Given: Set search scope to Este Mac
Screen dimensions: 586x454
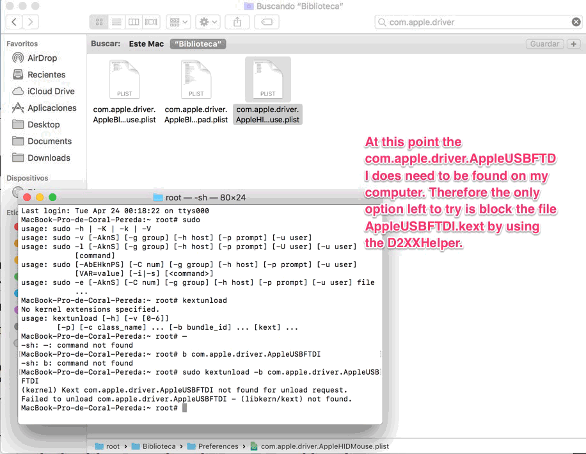Looking at the screenshot, I should pos(146,44).
